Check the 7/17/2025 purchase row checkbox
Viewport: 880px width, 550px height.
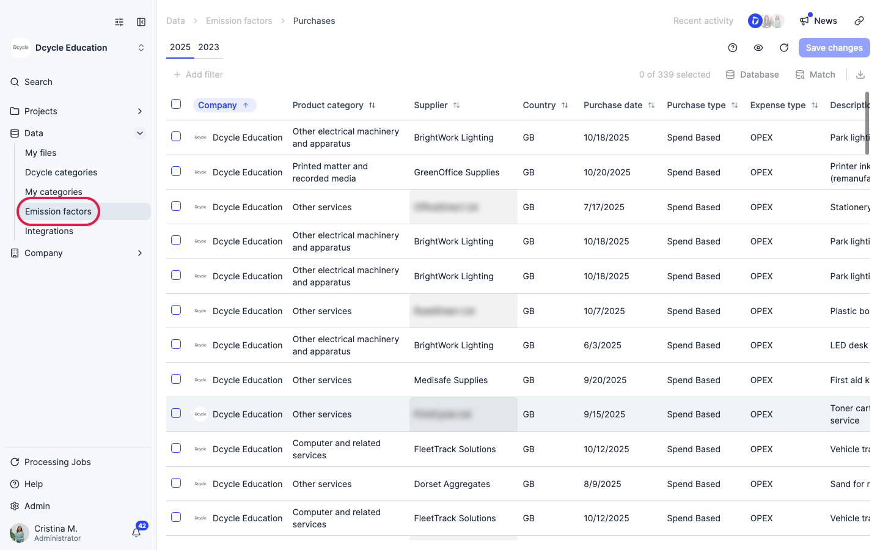pos(176,206)
